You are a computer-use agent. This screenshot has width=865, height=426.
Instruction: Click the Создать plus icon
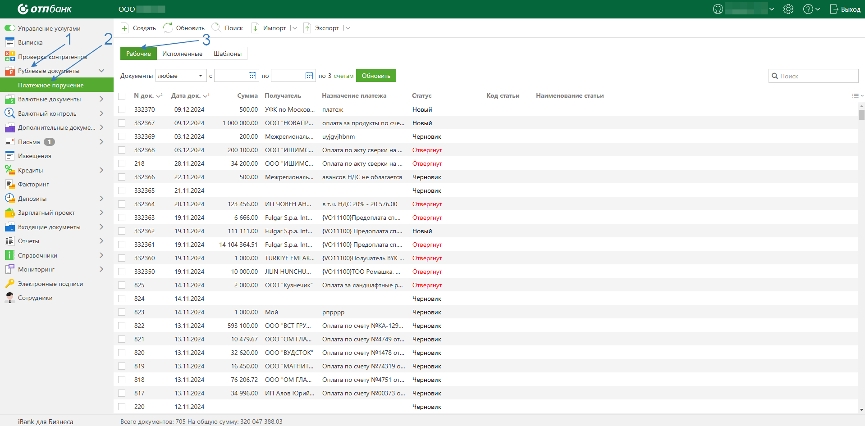coord(125,28)
